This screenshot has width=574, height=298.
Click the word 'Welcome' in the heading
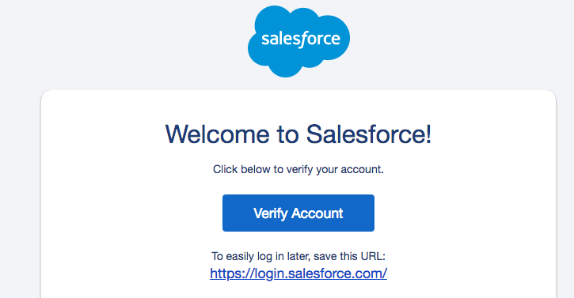[218, 134]
